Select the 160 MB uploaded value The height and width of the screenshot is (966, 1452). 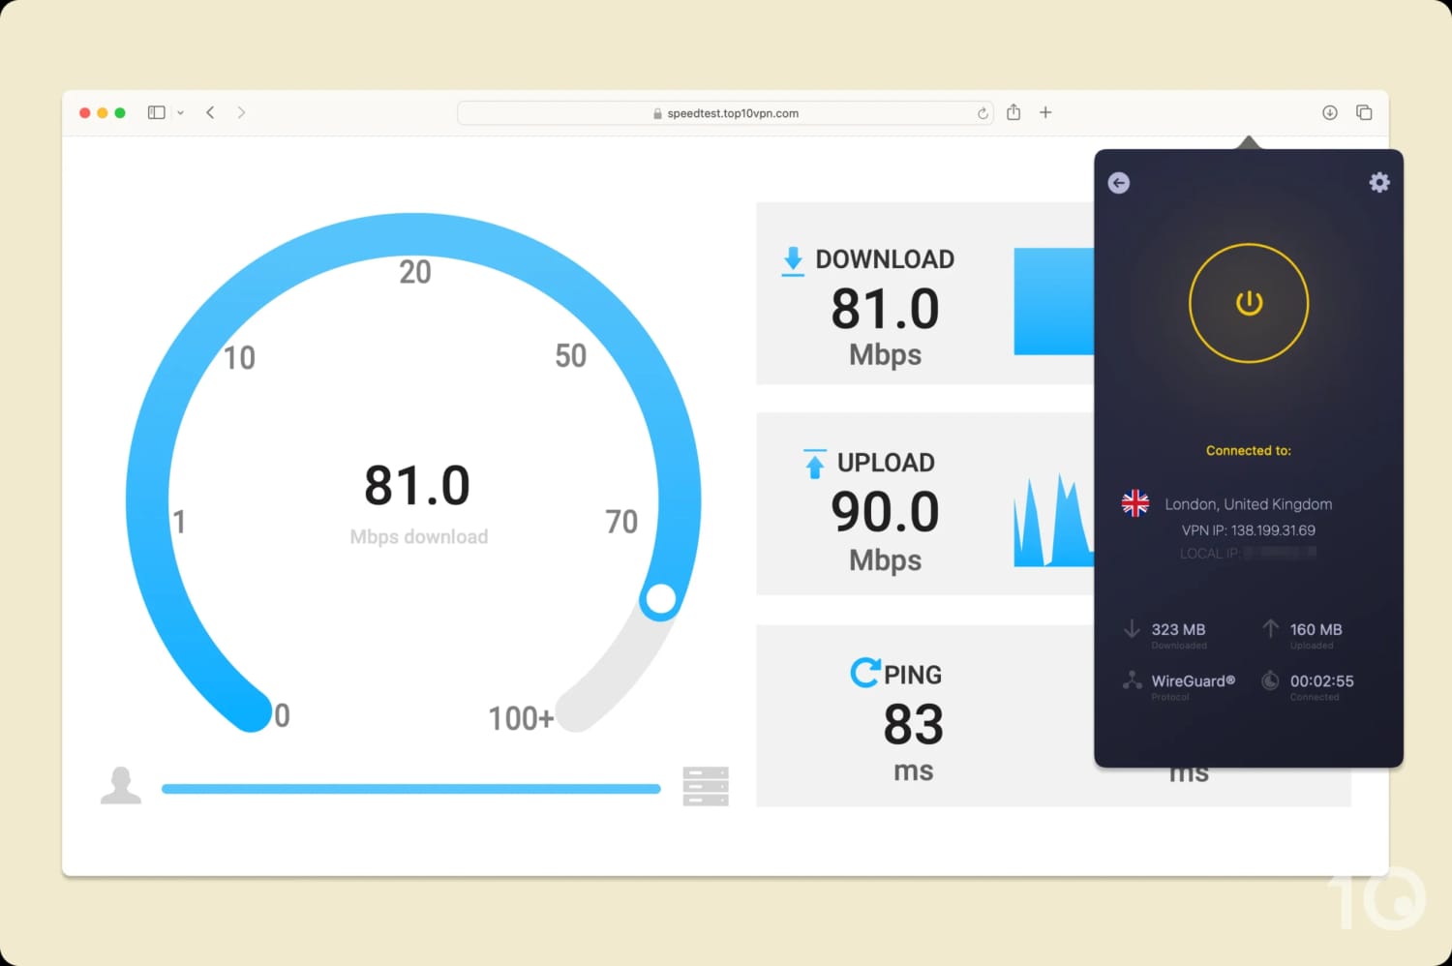(1316, 629)
